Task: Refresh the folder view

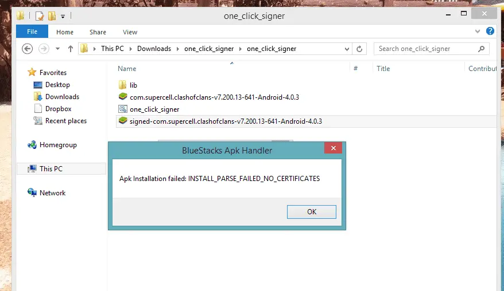Action: 359,49
